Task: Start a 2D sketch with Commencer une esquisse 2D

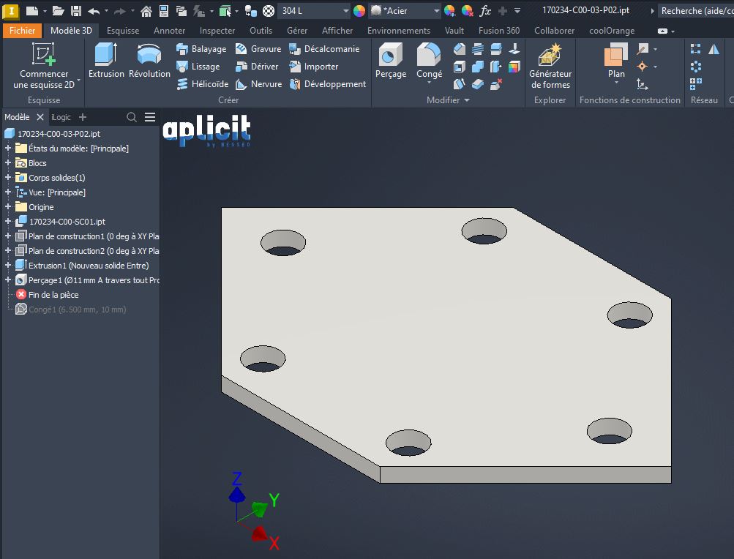Action: tap(44, 66)
